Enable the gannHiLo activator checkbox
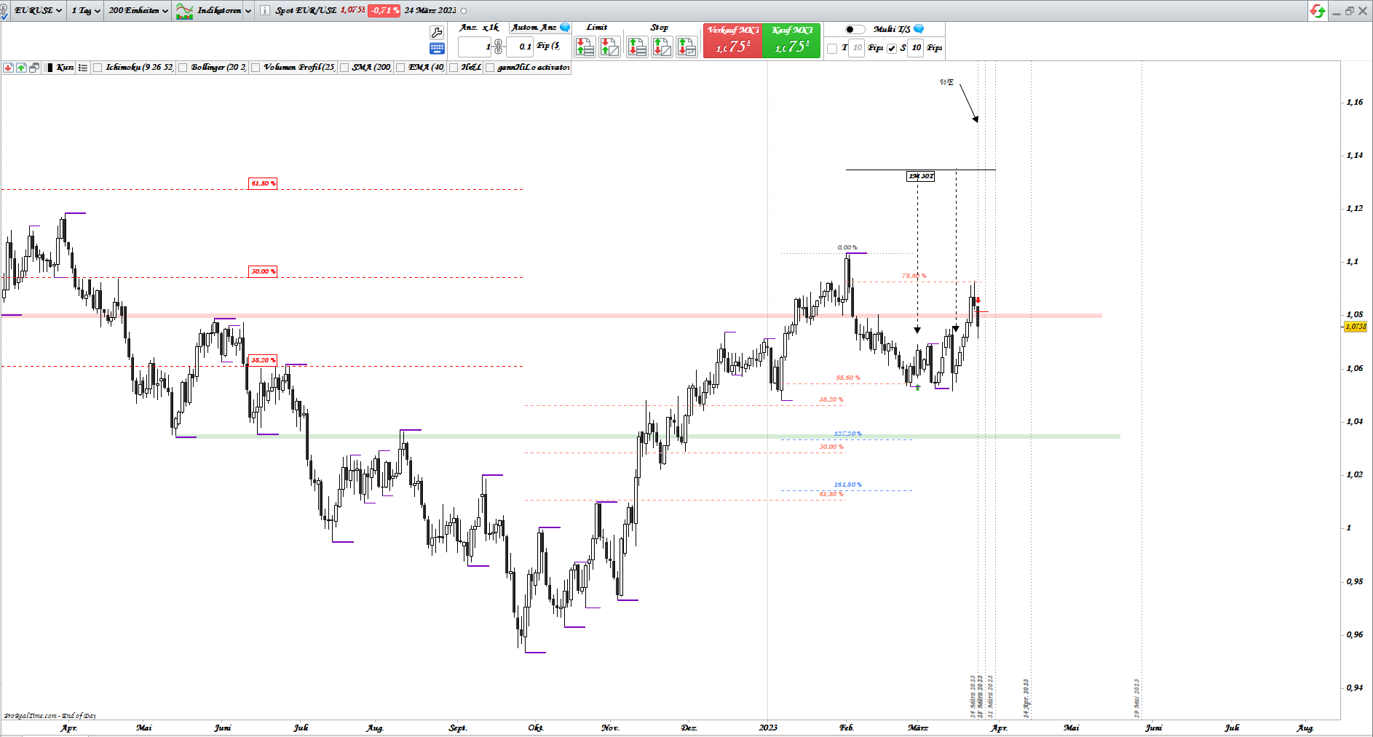The width and height of the screenshot is (1373, 737). pos(490,68)
